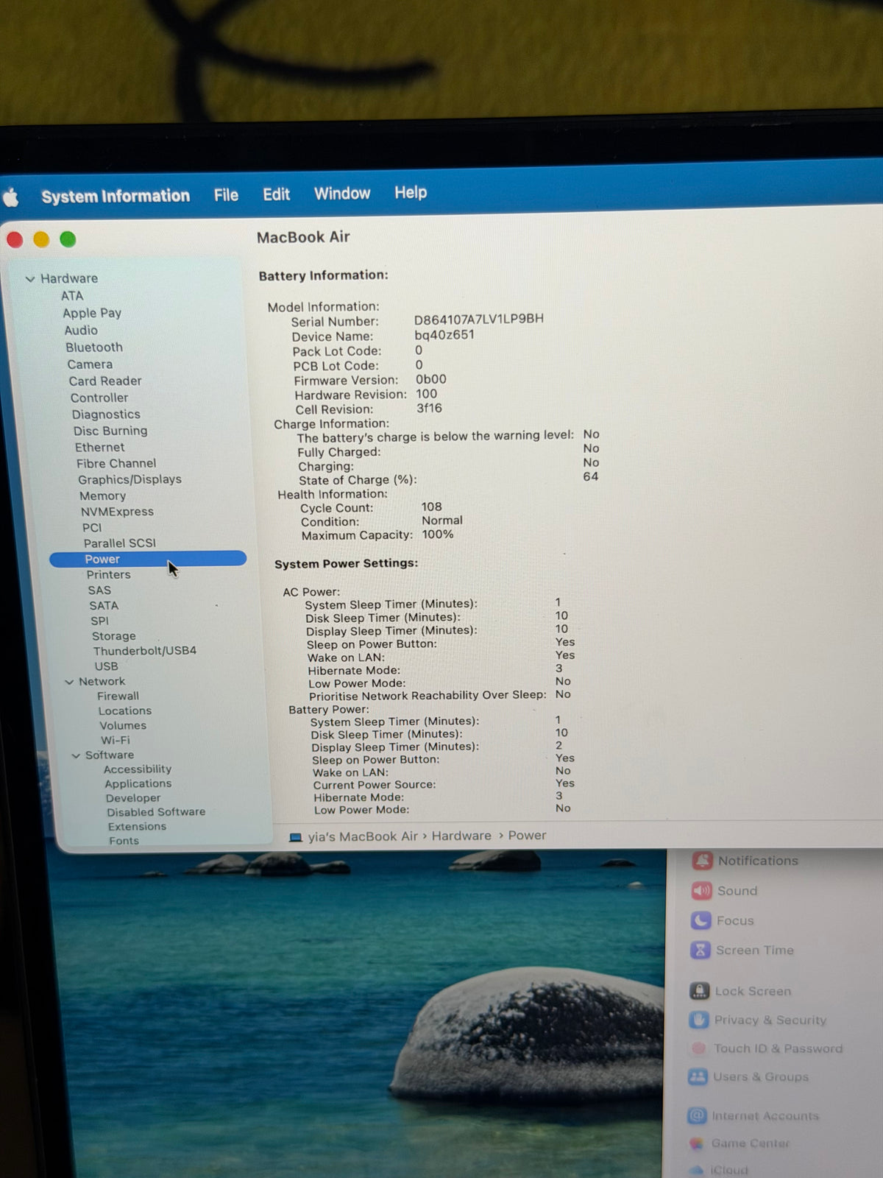This screenshot has height=1178, width=883.
Task: Click the MacBook Air computer icon in path bar
Action: tap(296, 838)
